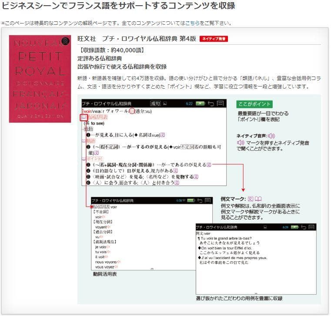Click book icon next to 類語

[x=84, y=141]
